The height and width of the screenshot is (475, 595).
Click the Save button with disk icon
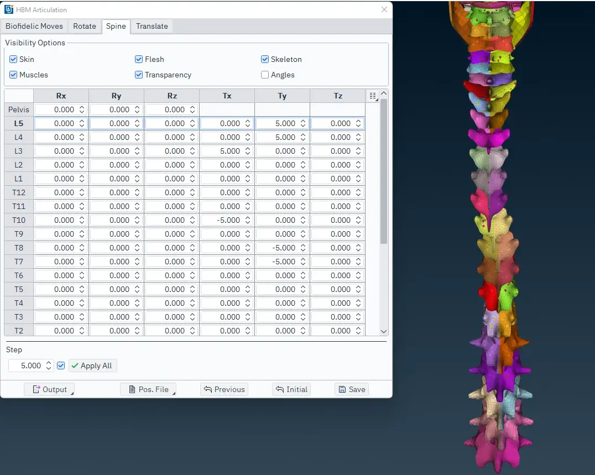pyautogui.click(x=352, y=390)
